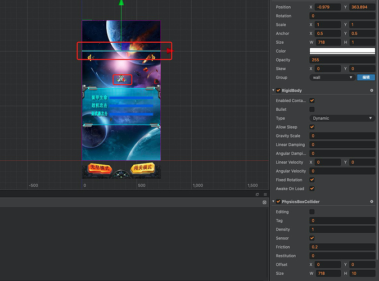379x281 pixels.
Task: Click the Skew Y field
Action: click(x=362, y=69)
